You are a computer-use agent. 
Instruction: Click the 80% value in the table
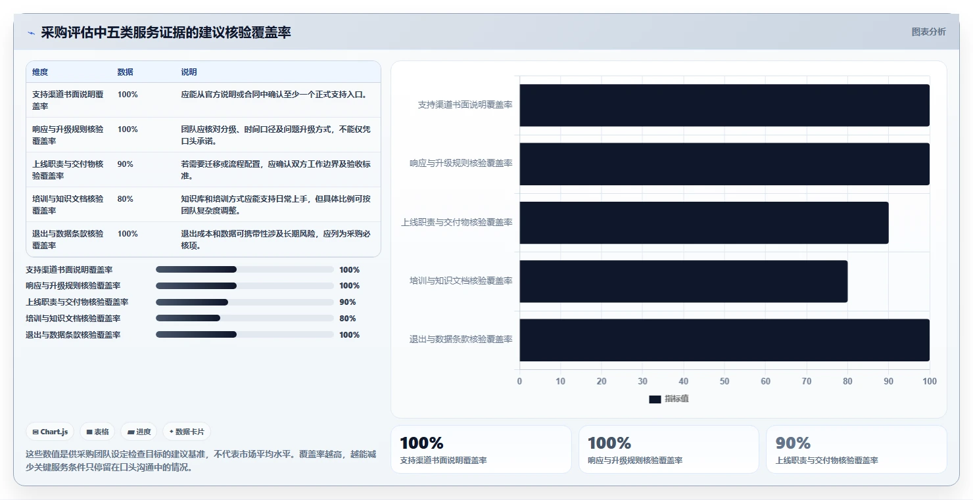point(125,199)
